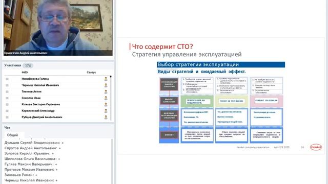The image size is (328, 184).
Task: Click blue banner Выбор стратегии эксплуатации
Action: tap(221, 65)
